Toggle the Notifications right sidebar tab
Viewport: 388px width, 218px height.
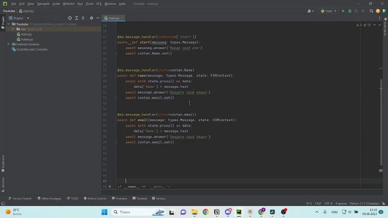click(386, 27)
